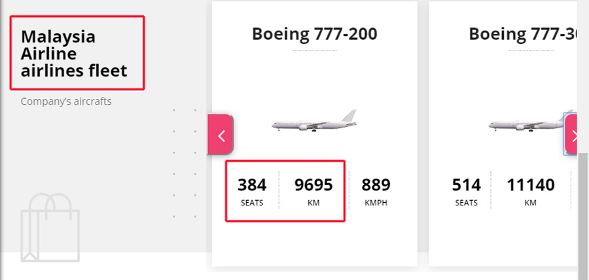Click the KM label under 9695
The width and height of the screenshot is (589, 280).
click(313, 203)
